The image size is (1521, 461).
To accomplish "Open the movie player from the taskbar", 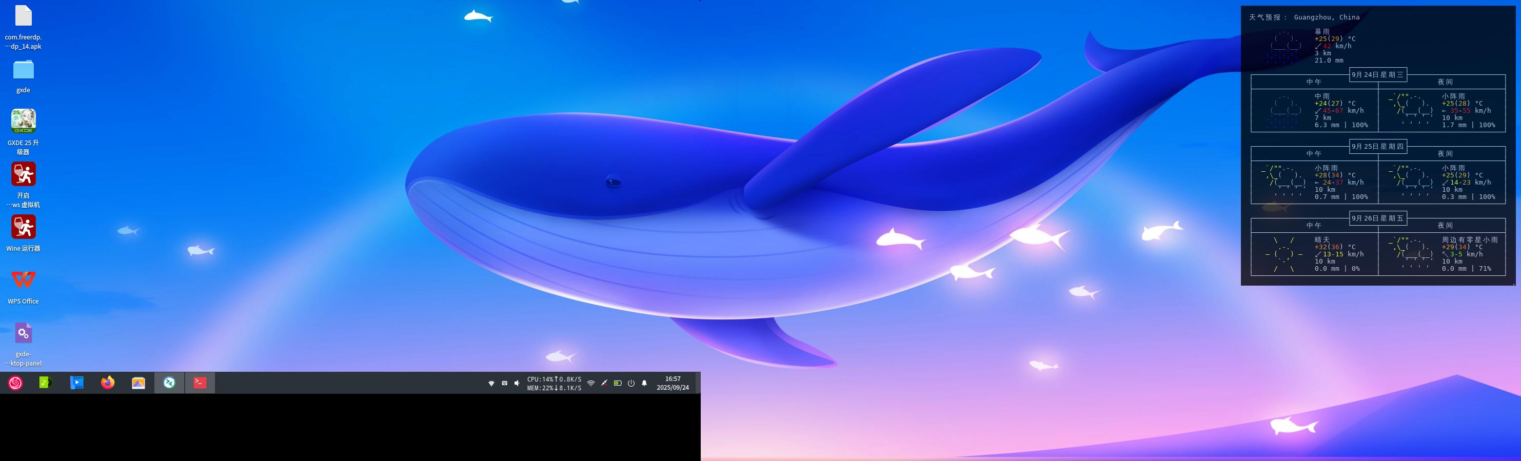I will click(x=77, y=383).
